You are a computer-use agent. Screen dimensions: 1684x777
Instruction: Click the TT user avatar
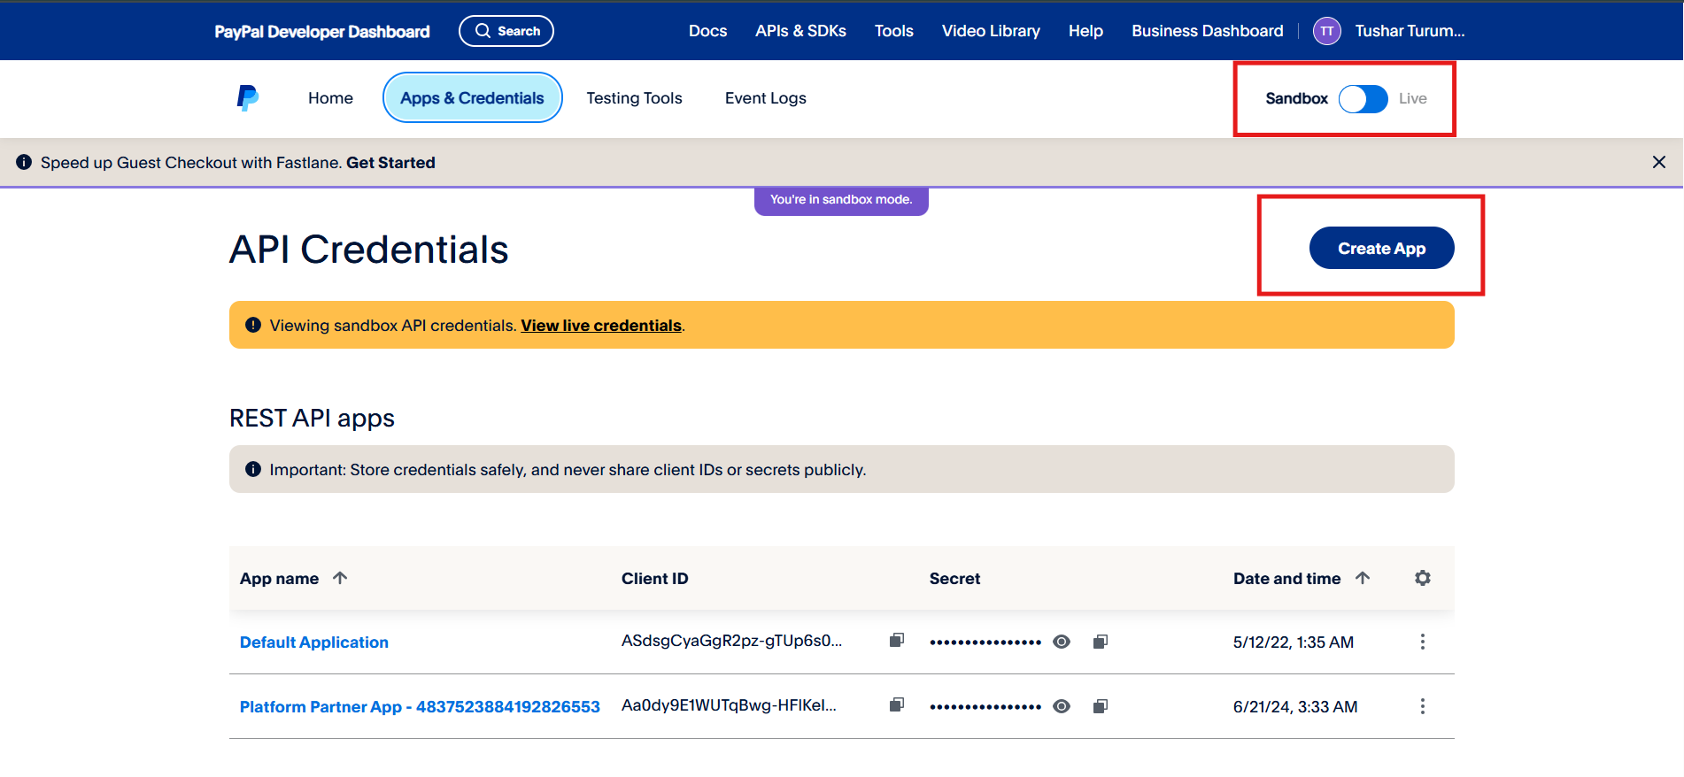coord(1326,31)
